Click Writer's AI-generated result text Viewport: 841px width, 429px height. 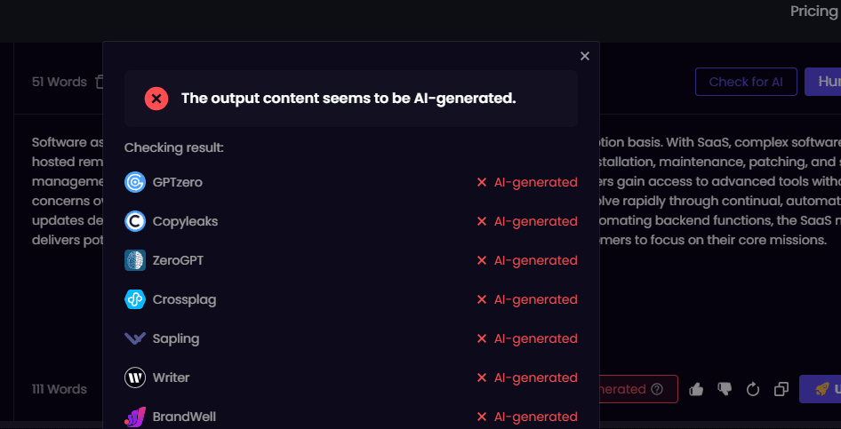pos(536,377)
